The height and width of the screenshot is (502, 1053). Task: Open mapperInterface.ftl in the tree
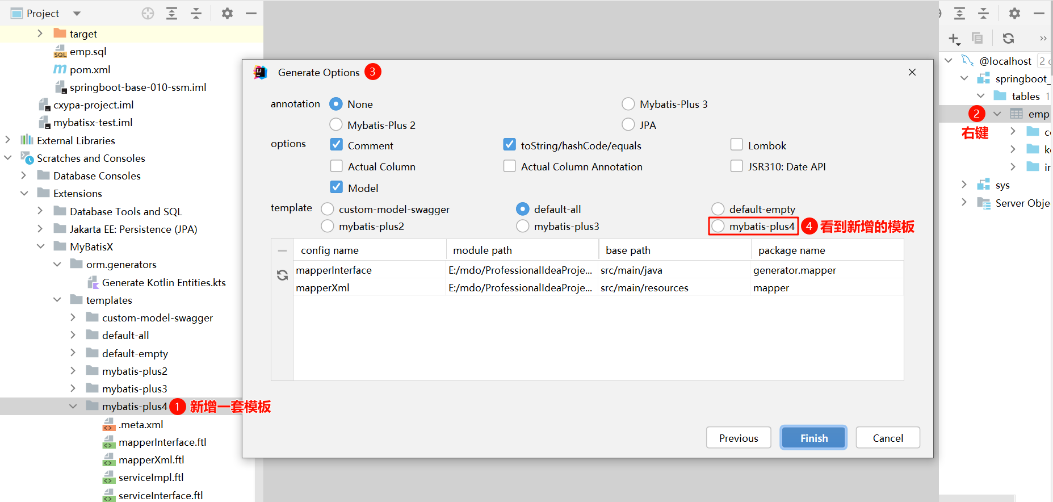162,442
